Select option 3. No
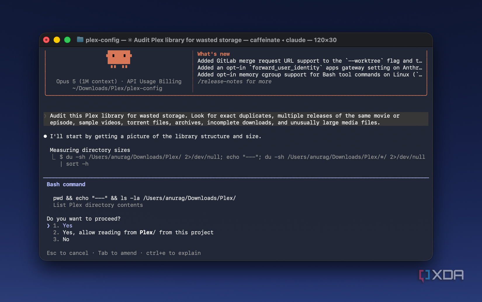482x302 pixels. click(x=61, y=239)
